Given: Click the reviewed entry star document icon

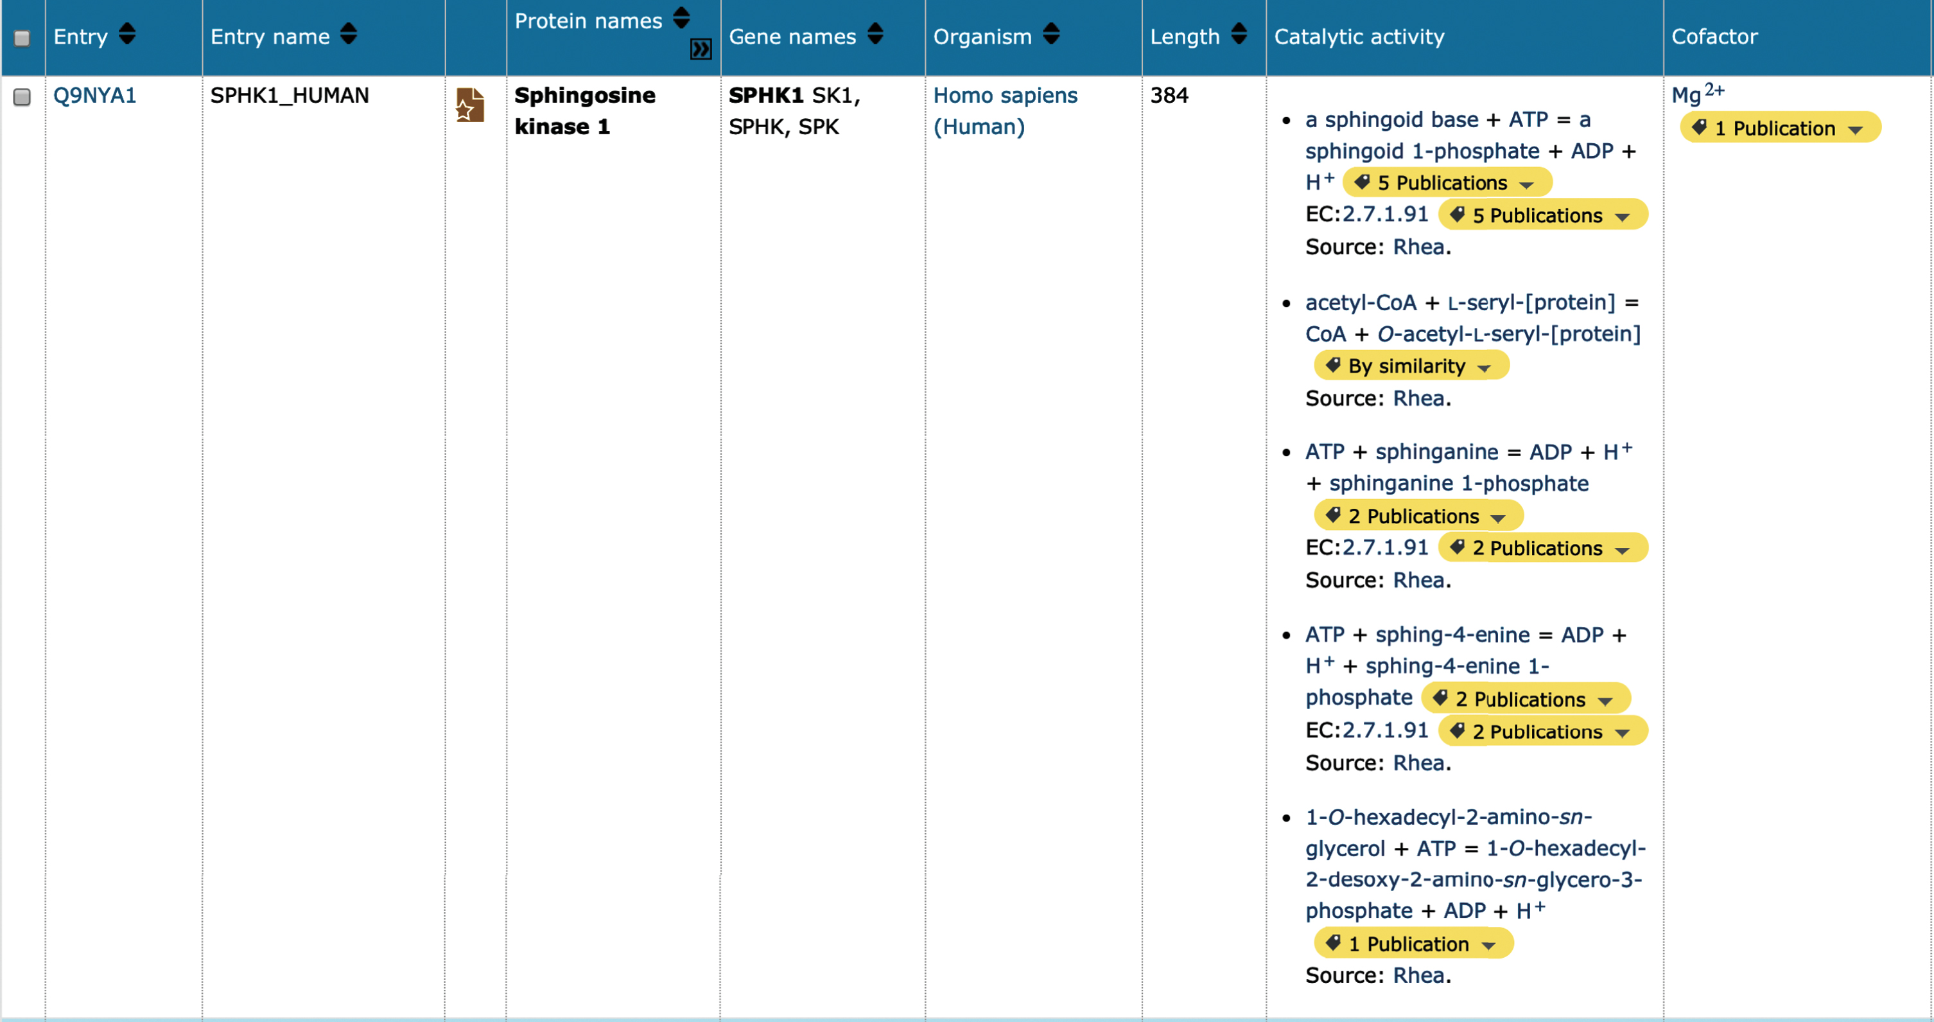Looking at the screenshot, I should [470, 105].
